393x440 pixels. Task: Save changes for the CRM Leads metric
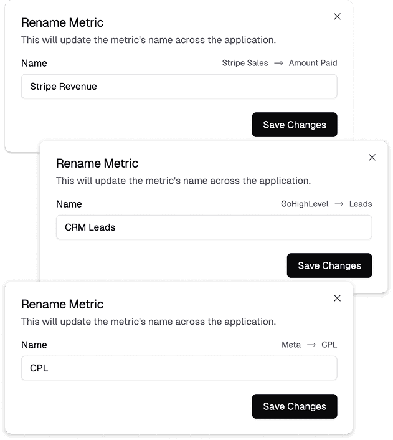pos(329,265)
